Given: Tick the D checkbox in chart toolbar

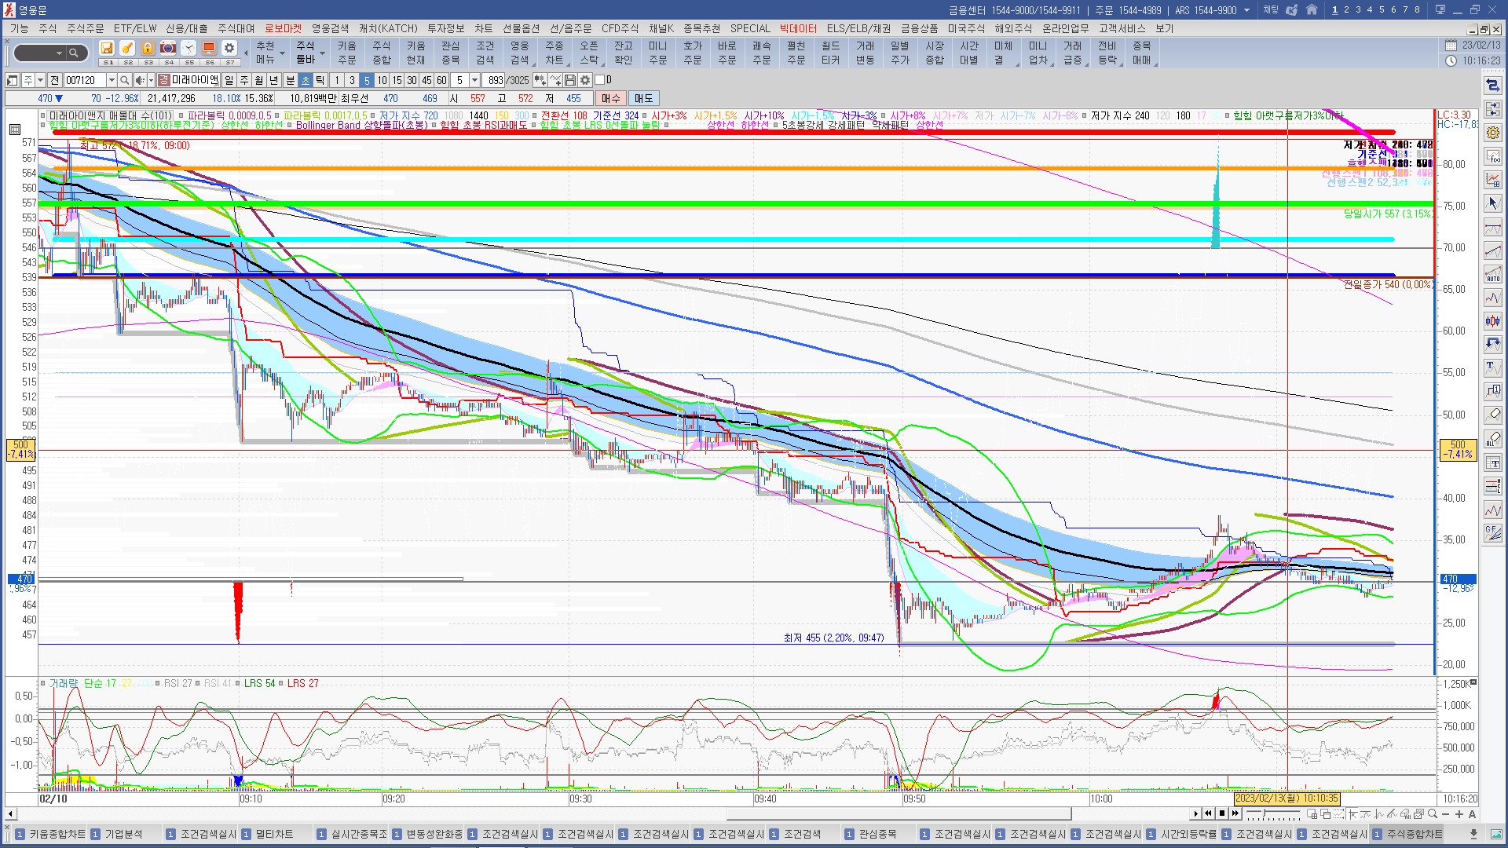Looking at the screenshot, I should (600, 80).
